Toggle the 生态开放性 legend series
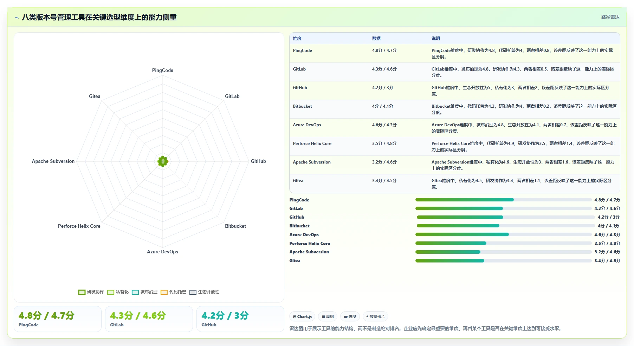634x346 pixels. click(x=204, y=292)
